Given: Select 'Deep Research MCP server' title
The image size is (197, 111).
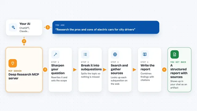Looking at the screenshot, I should coord(24,76).
